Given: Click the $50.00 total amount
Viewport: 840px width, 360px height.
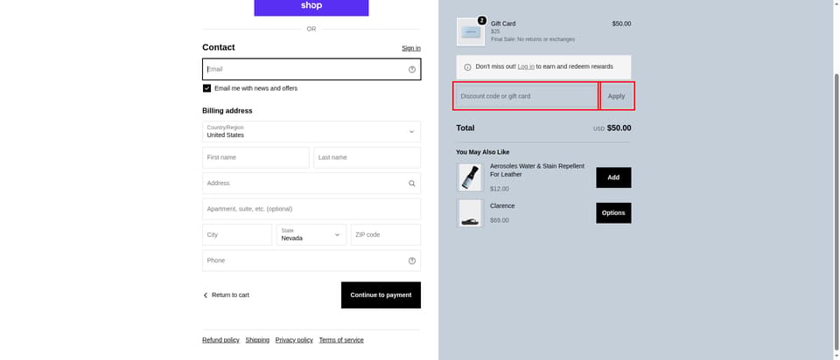Looking at the screenshot, I should pos(619,128).
